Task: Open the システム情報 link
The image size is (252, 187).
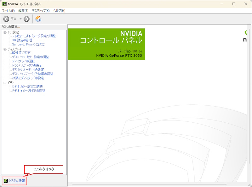Action: (x=17, y=181)
